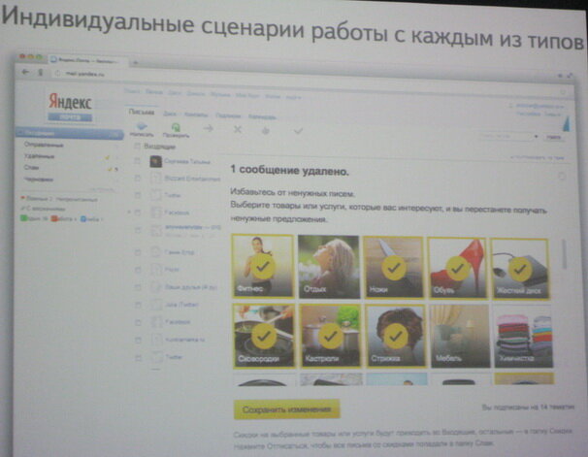Open the Мой Круг service link
Viewport: 588px width, 457px height.
pos(247,95)
